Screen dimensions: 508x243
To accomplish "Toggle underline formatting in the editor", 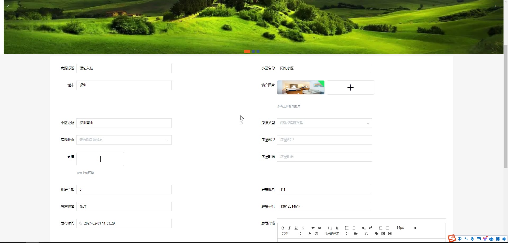I will coord(296,228).
